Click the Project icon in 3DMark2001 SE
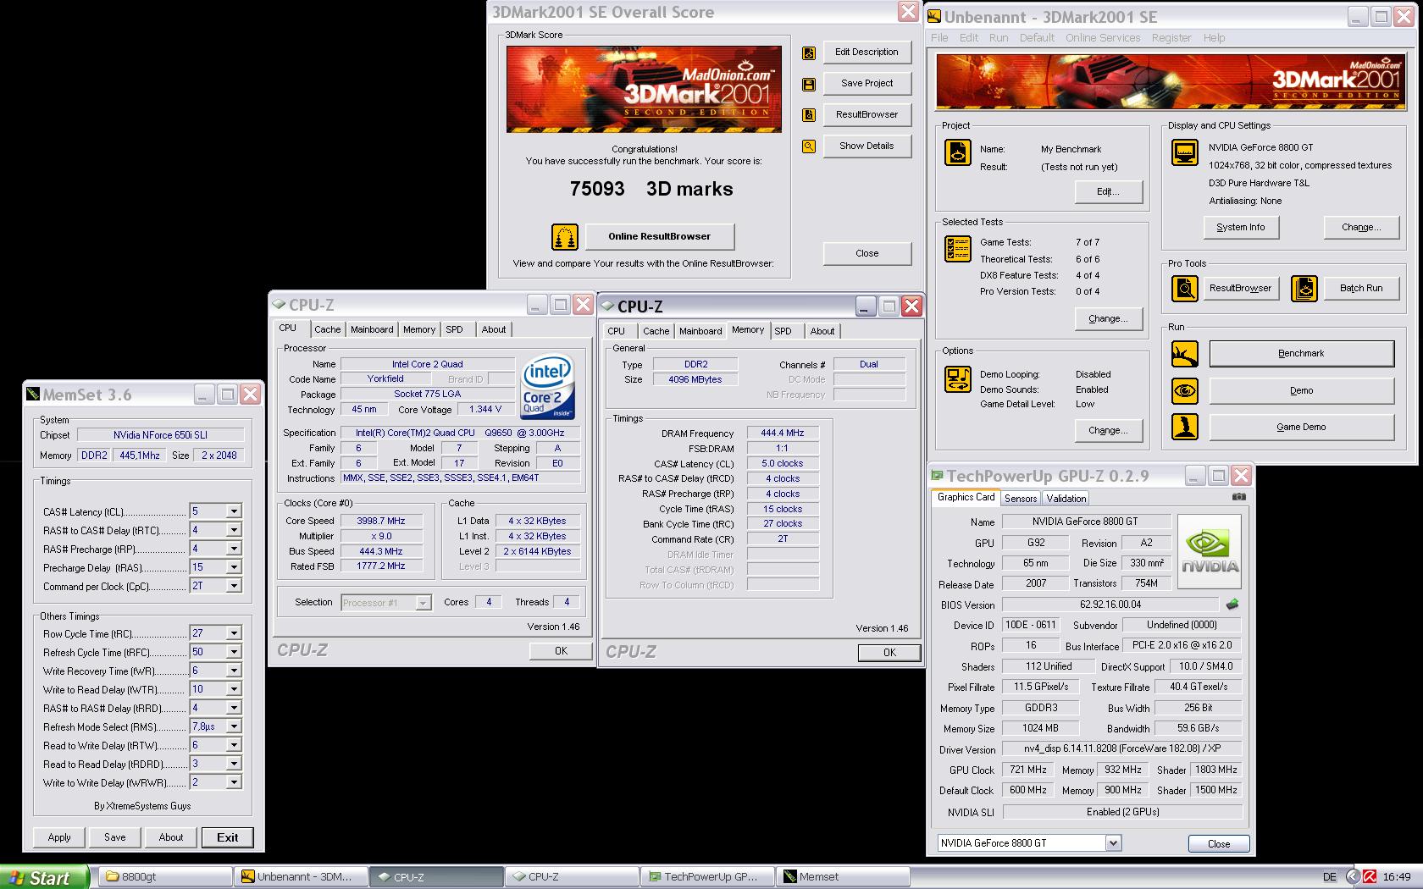 (x=958, y=152)
